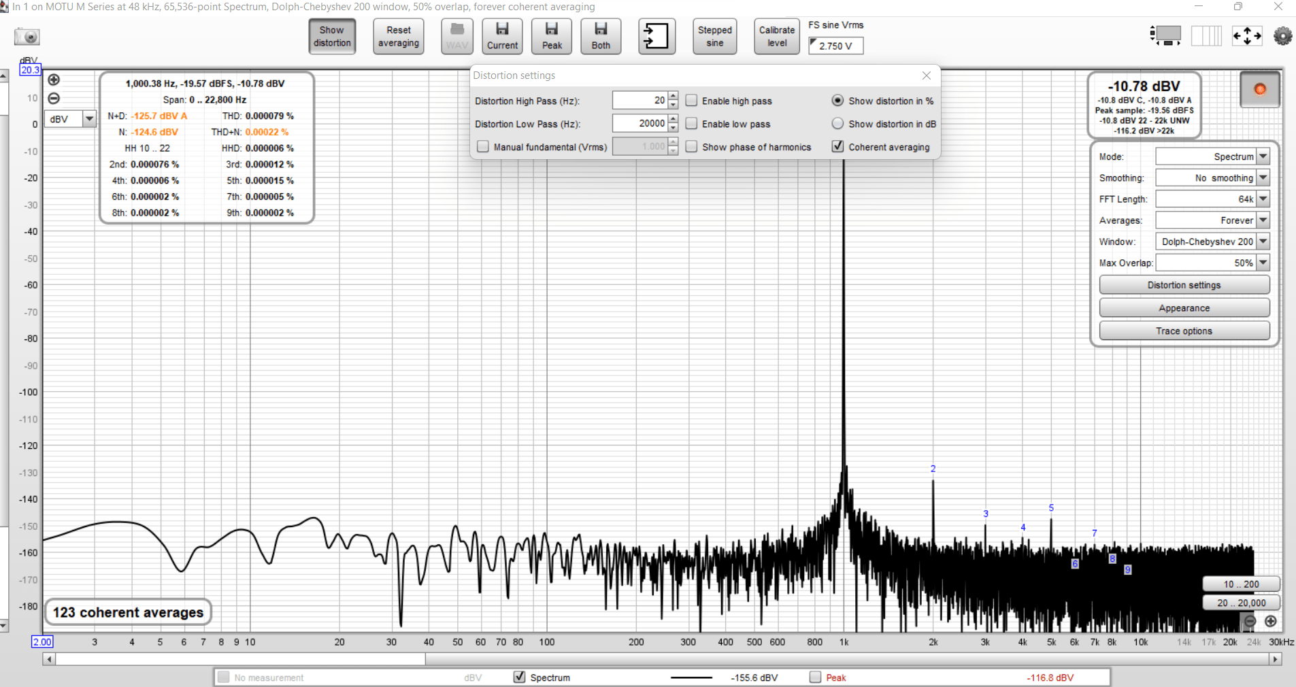Click the THD+N 0.00022 % value
Screen dimensions: 1296x687
267,132
